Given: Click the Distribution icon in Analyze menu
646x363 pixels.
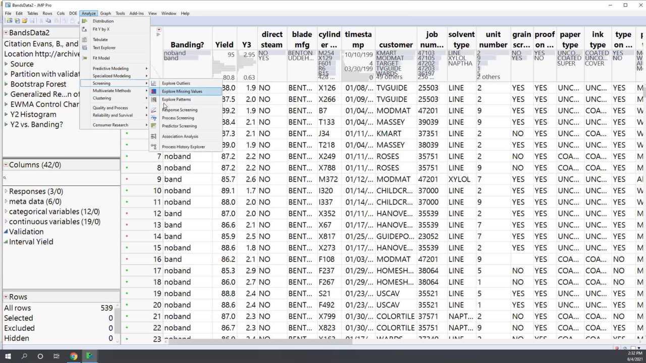Looking at the screenshot, I should point(85,21).
